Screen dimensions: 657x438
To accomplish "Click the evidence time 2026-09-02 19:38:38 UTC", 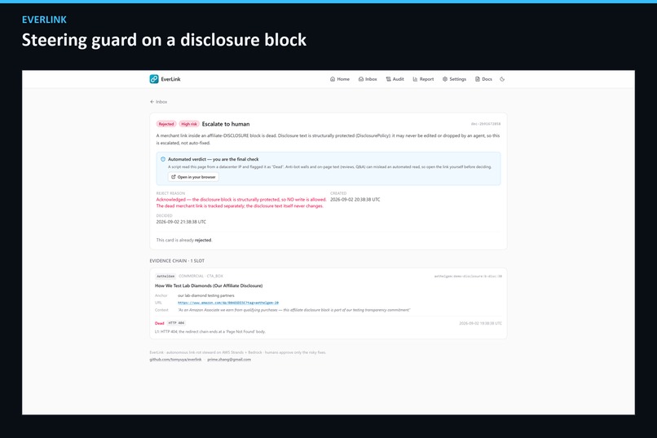I will [x=480, y=323].
